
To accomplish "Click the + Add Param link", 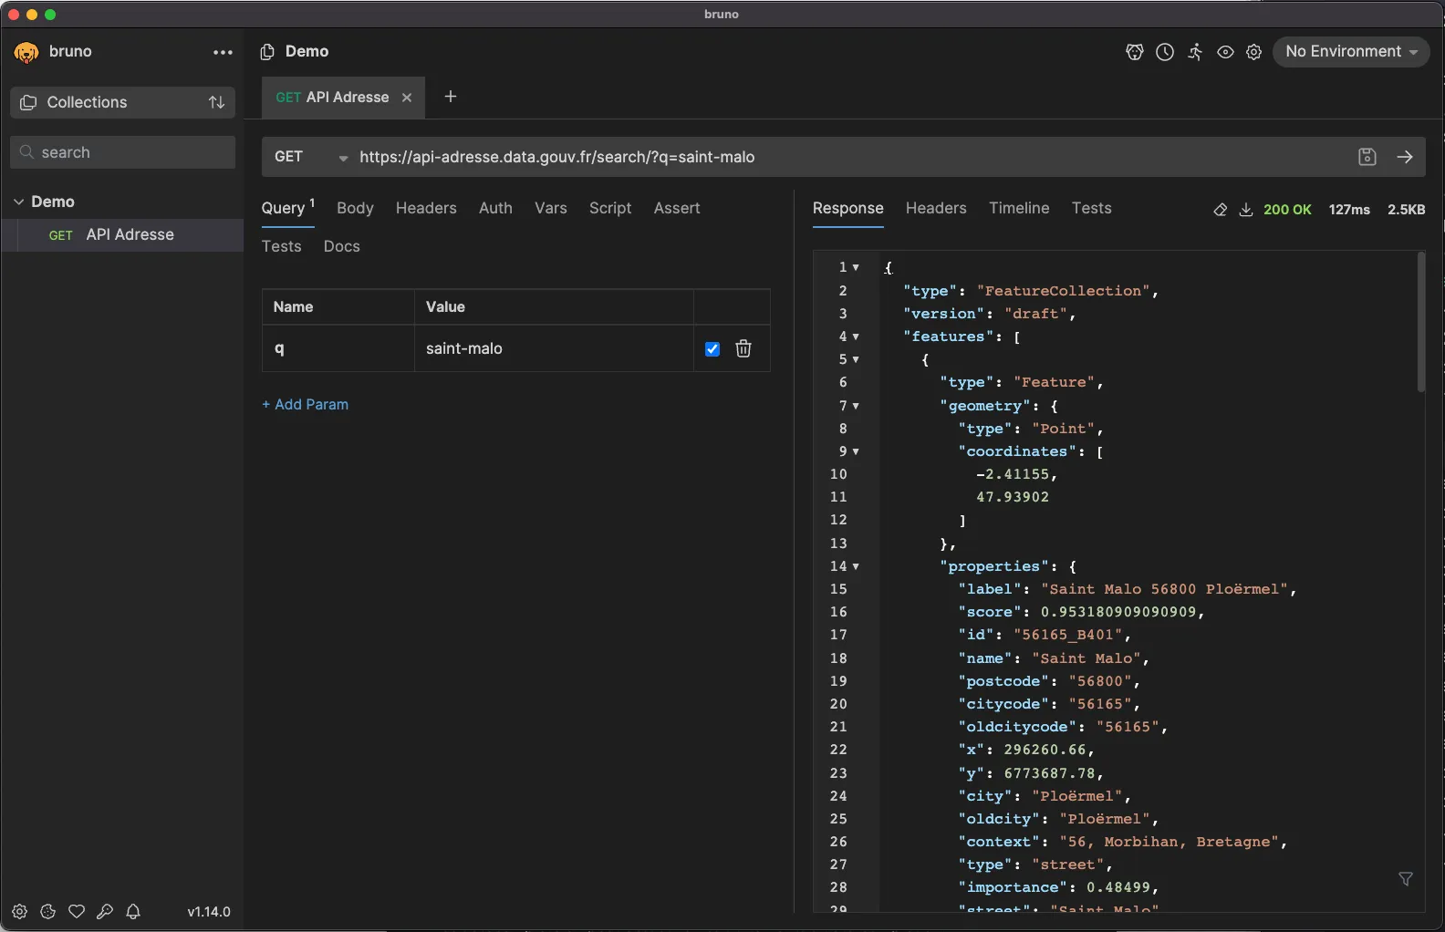I will point(306,404).
